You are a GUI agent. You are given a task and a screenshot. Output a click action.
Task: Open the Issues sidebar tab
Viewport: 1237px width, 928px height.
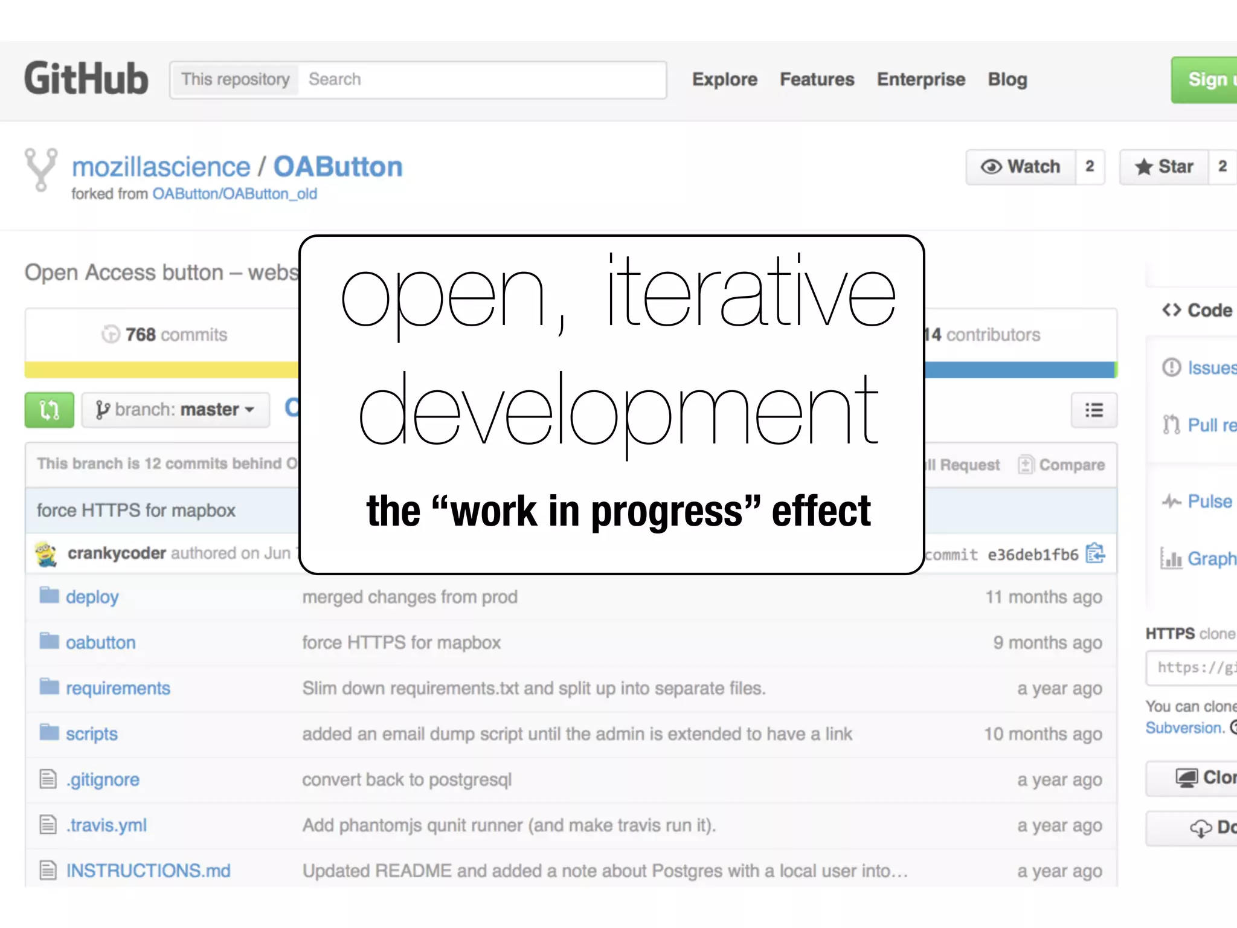[1210, 367]
